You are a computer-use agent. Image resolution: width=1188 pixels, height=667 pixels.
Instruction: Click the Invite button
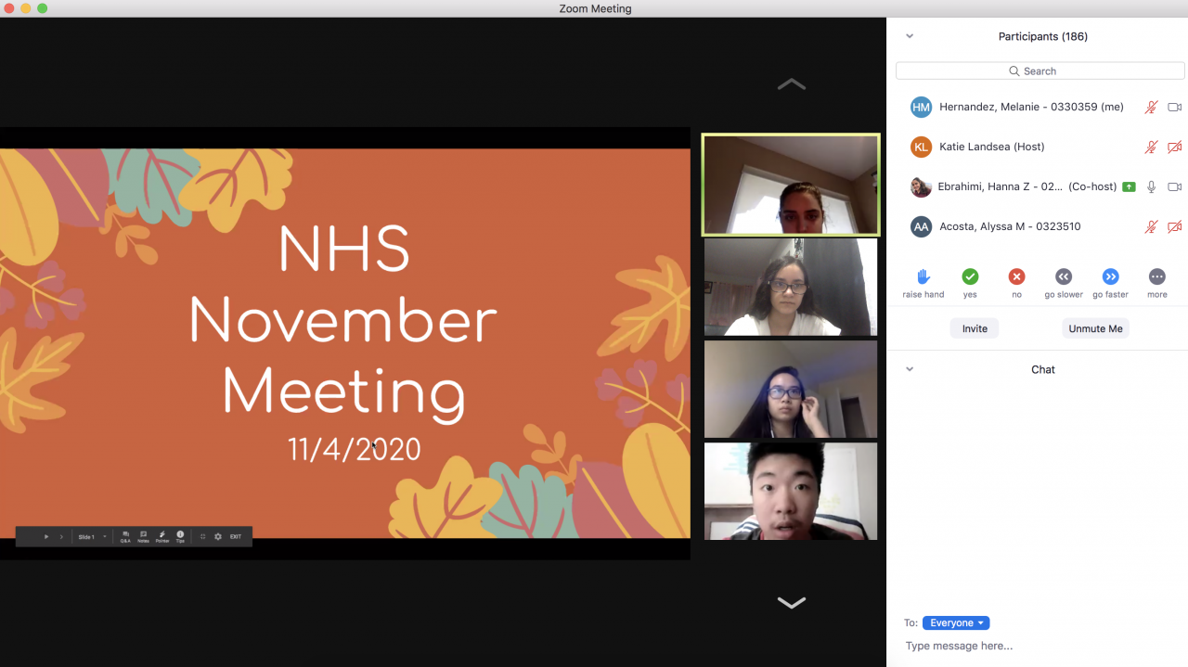coord(975,328)
